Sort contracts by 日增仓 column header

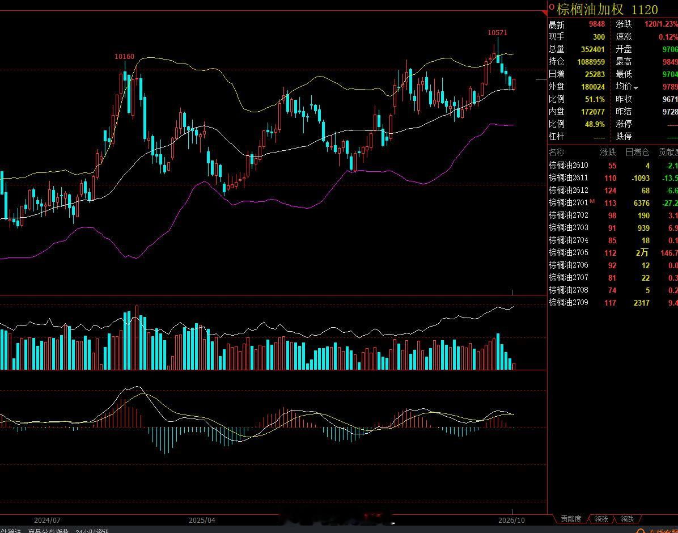[x=637, y=153]
